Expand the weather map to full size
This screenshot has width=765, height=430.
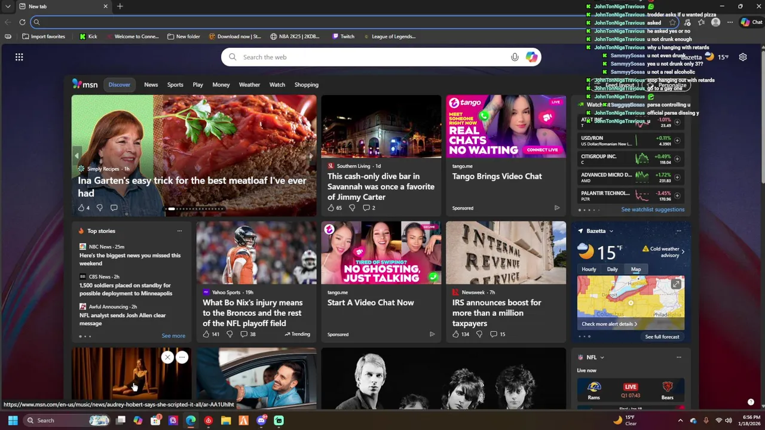point(676,284)
